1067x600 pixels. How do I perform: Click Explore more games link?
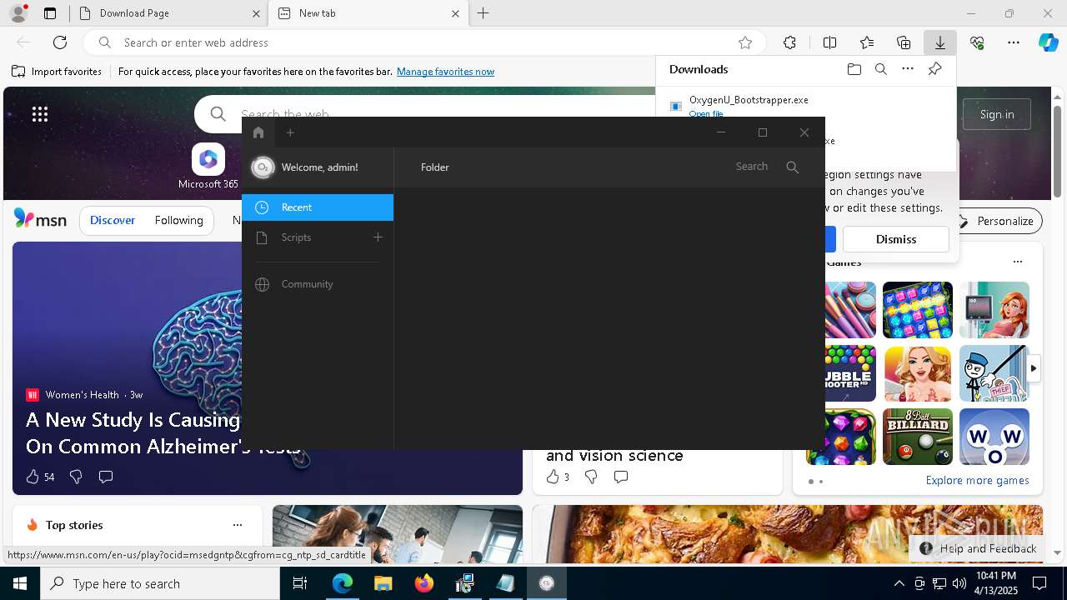point(977,481)
